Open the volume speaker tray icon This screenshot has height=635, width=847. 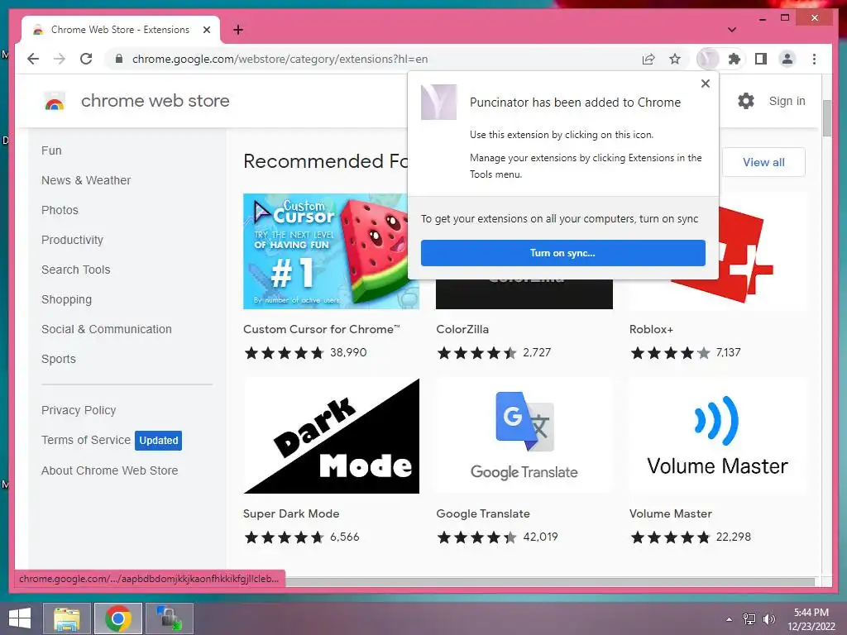pyautogui.click(x=768, y=619)
